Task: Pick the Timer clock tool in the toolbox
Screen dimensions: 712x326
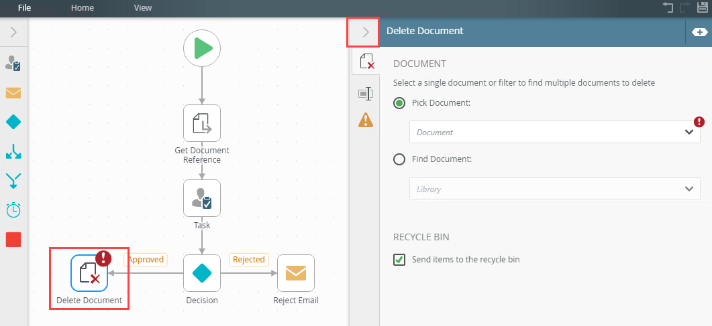Action: click(x=13, y=210)
